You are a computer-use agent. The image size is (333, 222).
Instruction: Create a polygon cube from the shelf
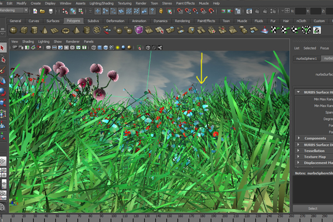[x=24, y=30]
